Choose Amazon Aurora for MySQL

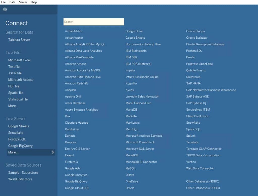tap(83, 70)
